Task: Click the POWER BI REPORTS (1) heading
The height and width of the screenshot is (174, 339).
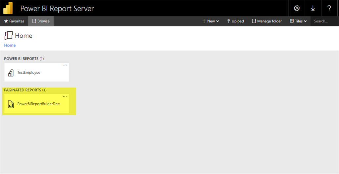Action: click(24, 59)
